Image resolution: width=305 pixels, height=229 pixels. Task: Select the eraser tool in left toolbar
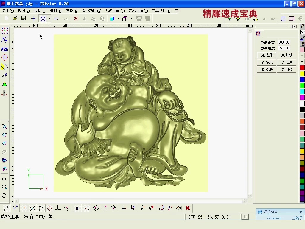click(4, 75)
